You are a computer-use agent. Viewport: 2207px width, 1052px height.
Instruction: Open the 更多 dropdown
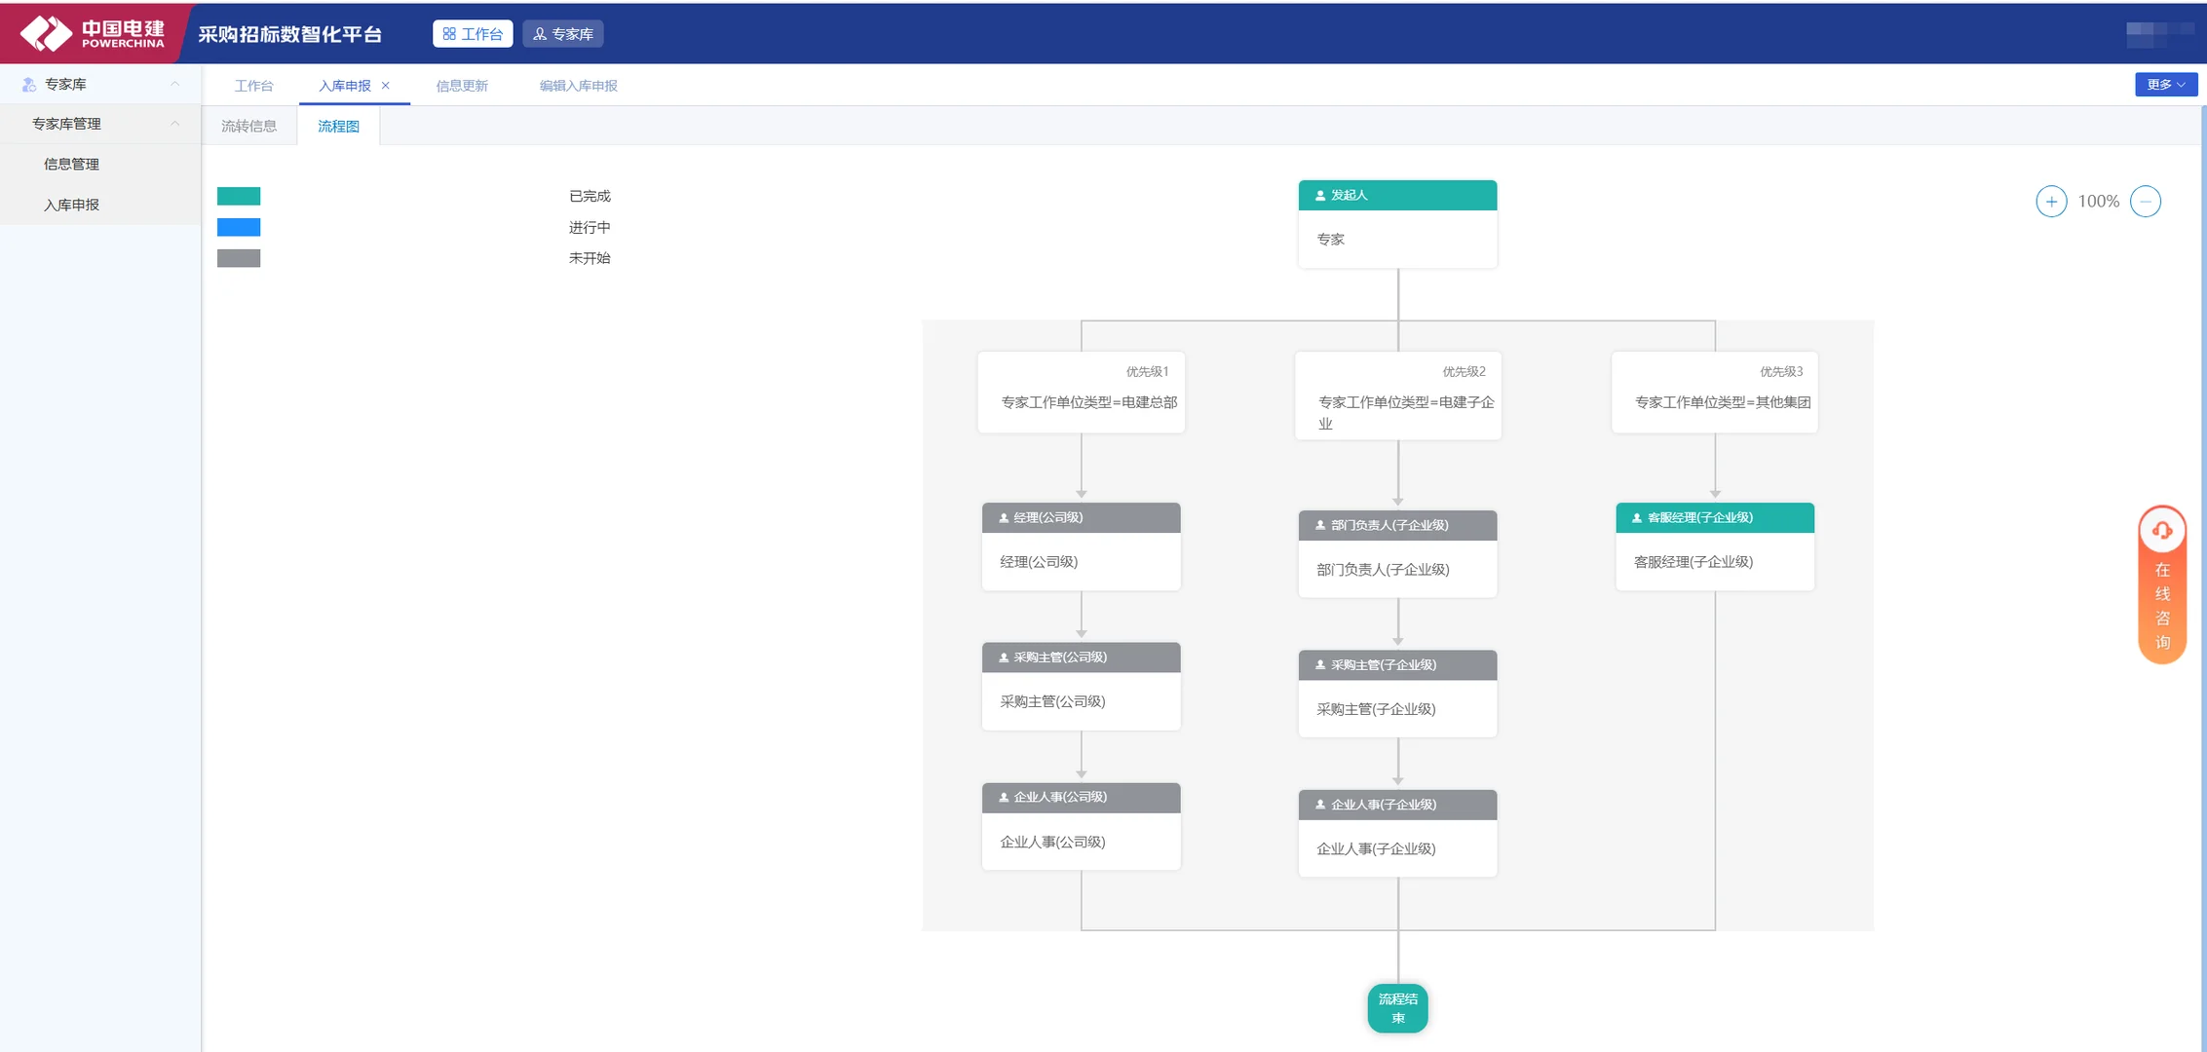pyautogui.click(x=2165, y=85)
